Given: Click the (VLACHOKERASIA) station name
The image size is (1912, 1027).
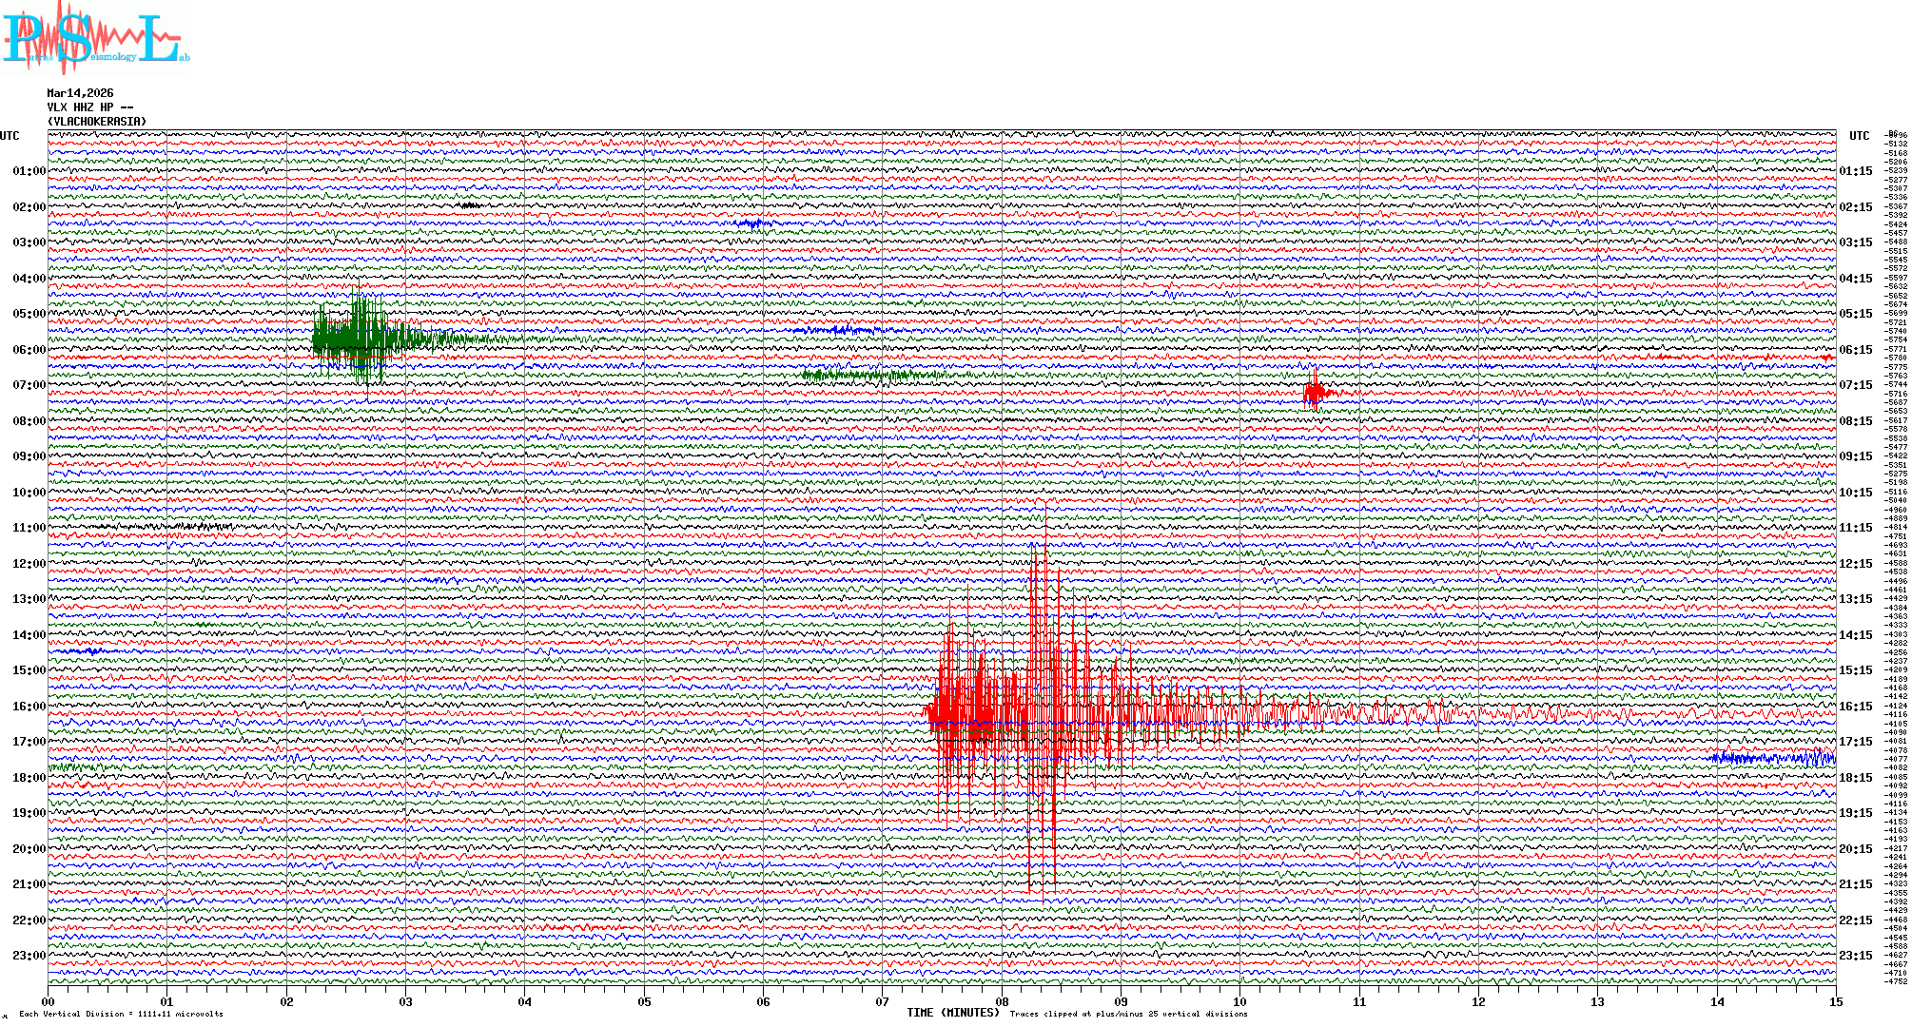Looking at the screenshot, I should [97, 122].
